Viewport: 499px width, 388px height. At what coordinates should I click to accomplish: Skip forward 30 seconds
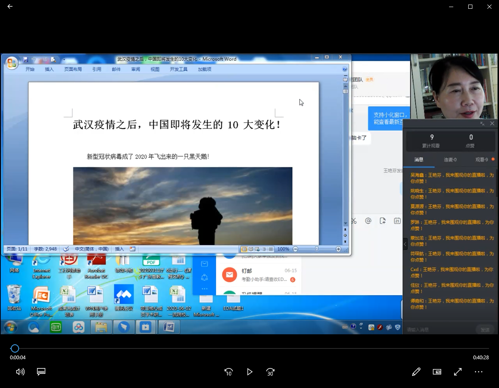coord(270,372)
